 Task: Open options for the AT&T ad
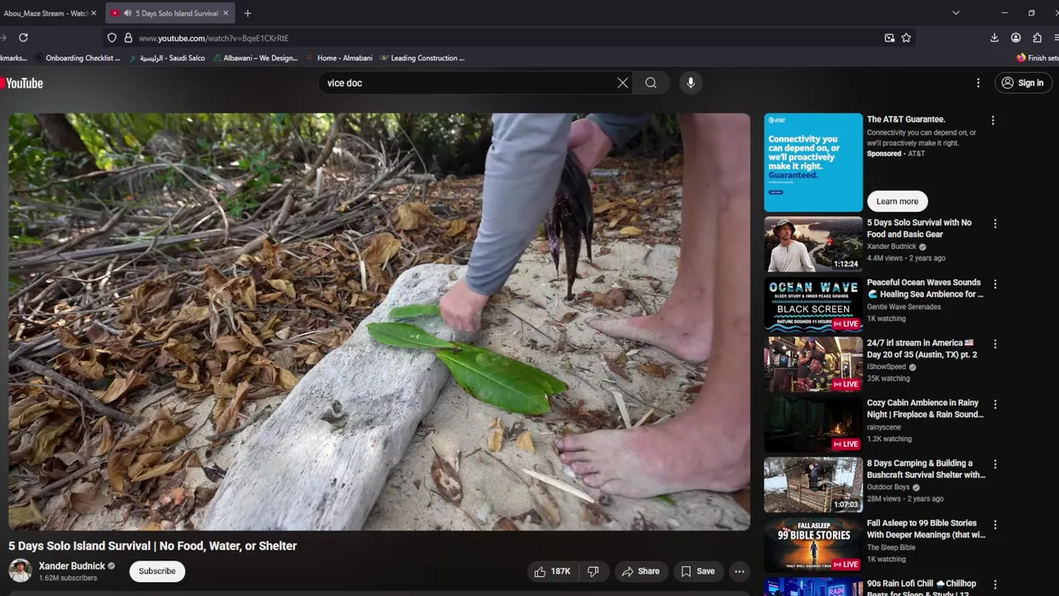click(993, 121)
